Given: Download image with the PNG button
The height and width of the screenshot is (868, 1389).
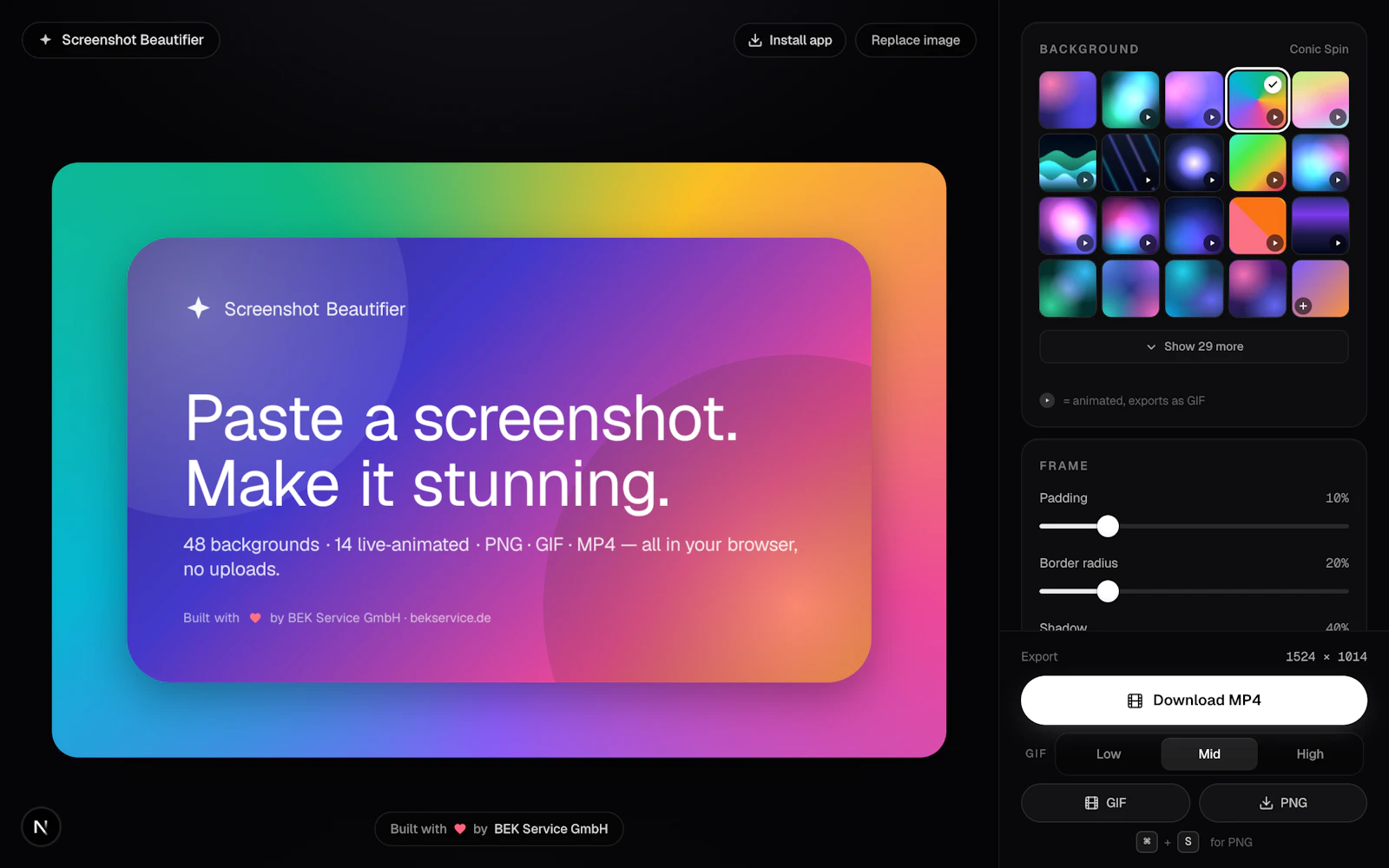Looking at the screenshot, I should click(1283, 803).
